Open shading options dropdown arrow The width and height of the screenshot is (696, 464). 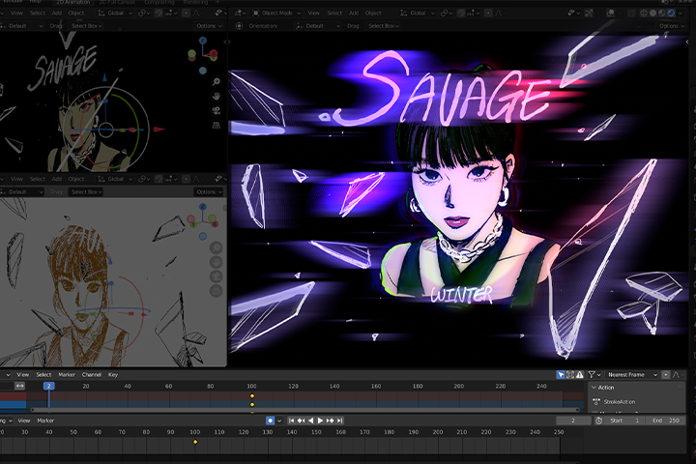680,13
